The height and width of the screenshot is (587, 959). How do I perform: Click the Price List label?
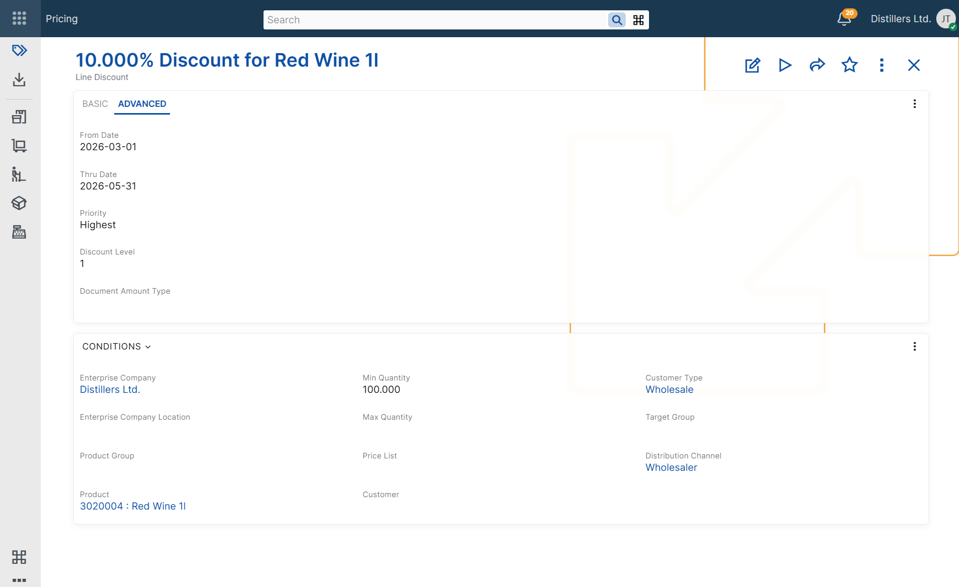(x=380, y=456)
